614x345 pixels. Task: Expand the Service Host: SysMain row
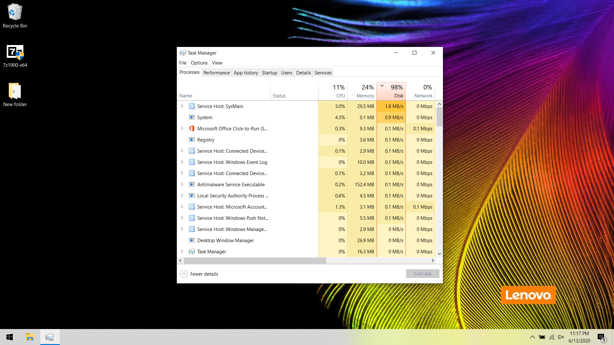182,106
